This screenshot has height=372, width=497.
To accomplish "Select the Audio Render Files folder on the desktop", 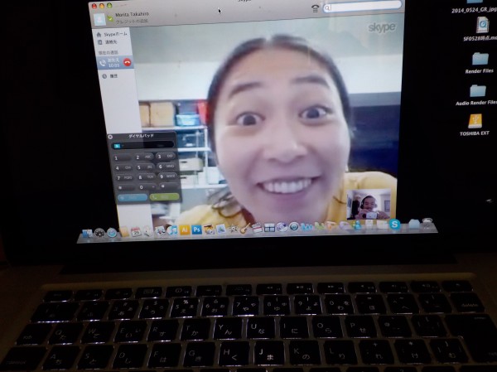I will (x=475, y=92).
